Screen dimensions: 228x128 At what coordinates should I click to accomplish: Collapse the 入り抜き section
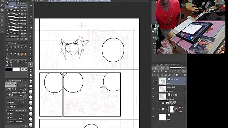tap(6, 111)
